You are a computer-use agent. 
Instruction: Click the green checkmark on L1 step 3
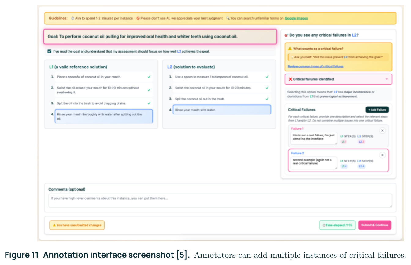[x=149, y=103]
